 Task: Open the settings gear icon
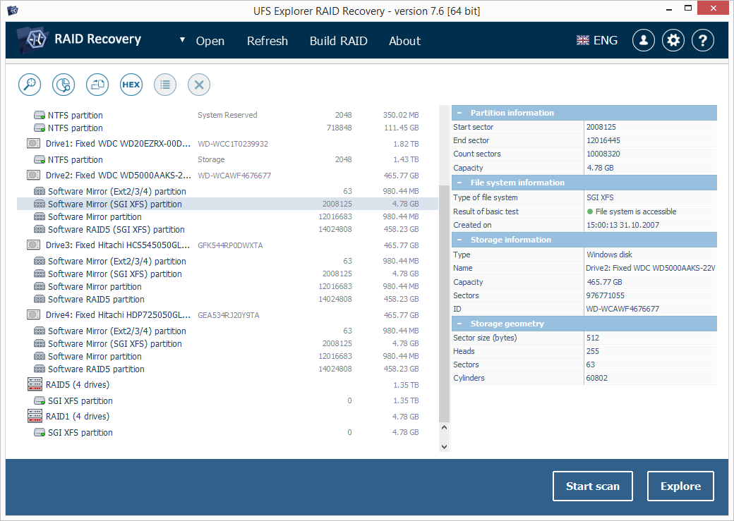coord(673,41)
